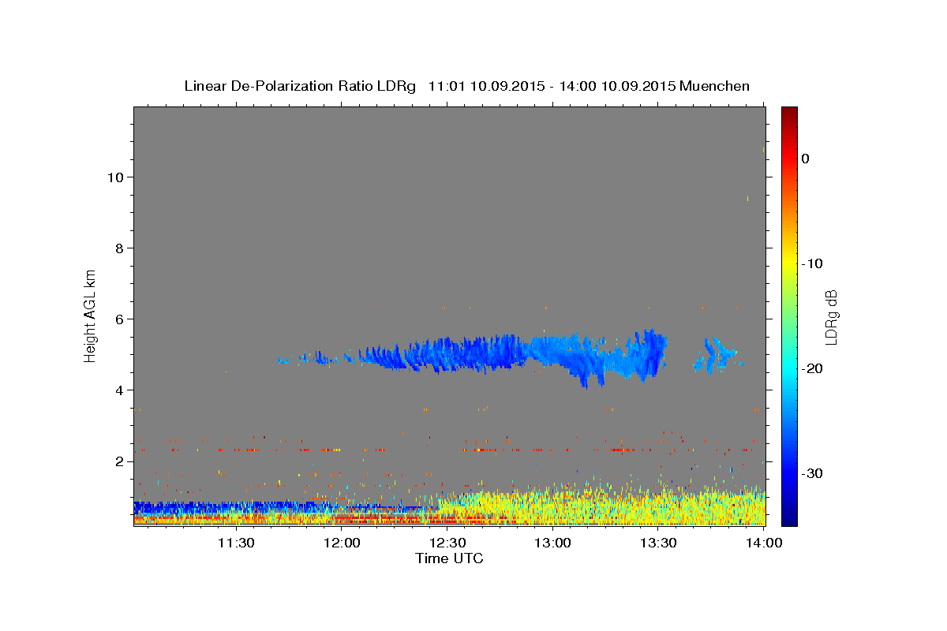This screenshot has width=947, height=631.
Task: Click the 11:30 time axis label
Action: (235, 543)
